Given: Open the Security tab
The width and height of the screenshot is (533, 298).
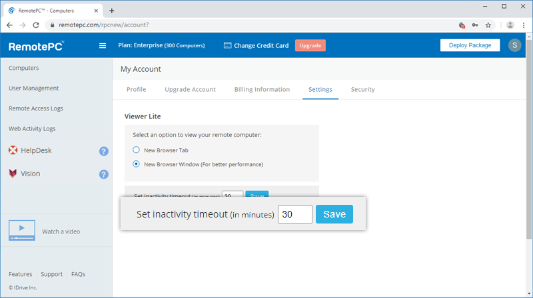Looking at the screenshot, I should 362,89.
